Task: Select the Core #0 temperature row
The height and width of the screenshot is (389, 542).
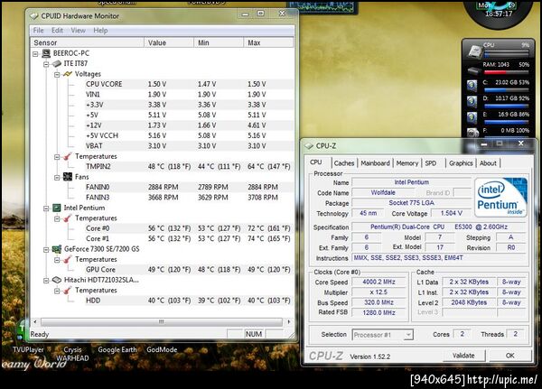Action: (x=190, y=228)
